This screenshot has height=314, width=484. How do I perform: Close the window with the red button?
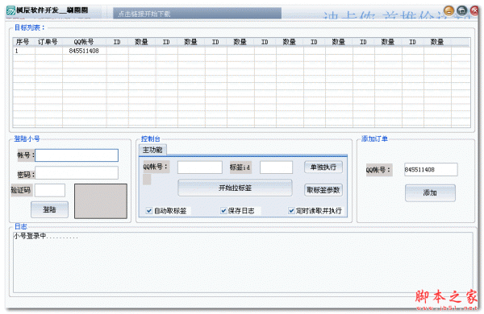click(474, 10)
